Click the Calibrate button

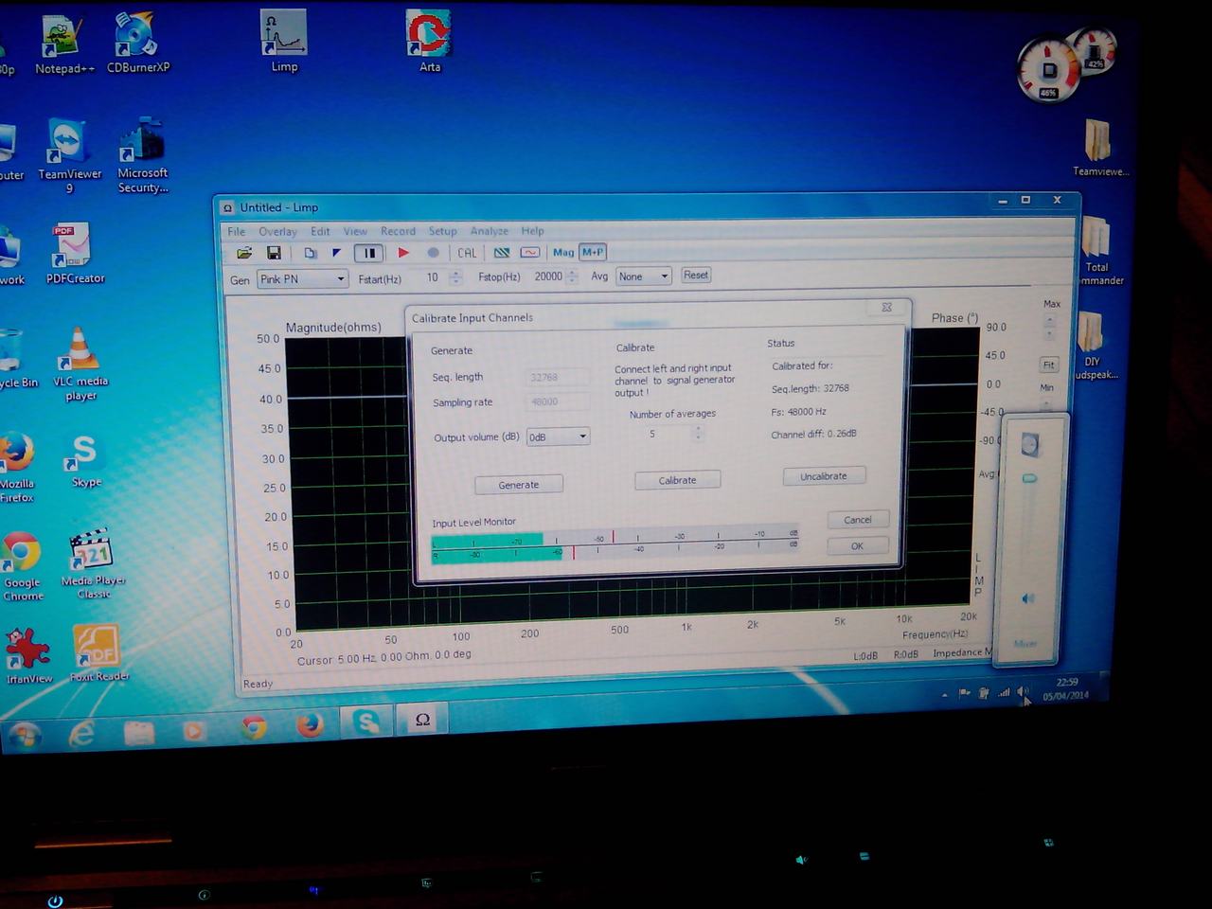coord(677,480)
